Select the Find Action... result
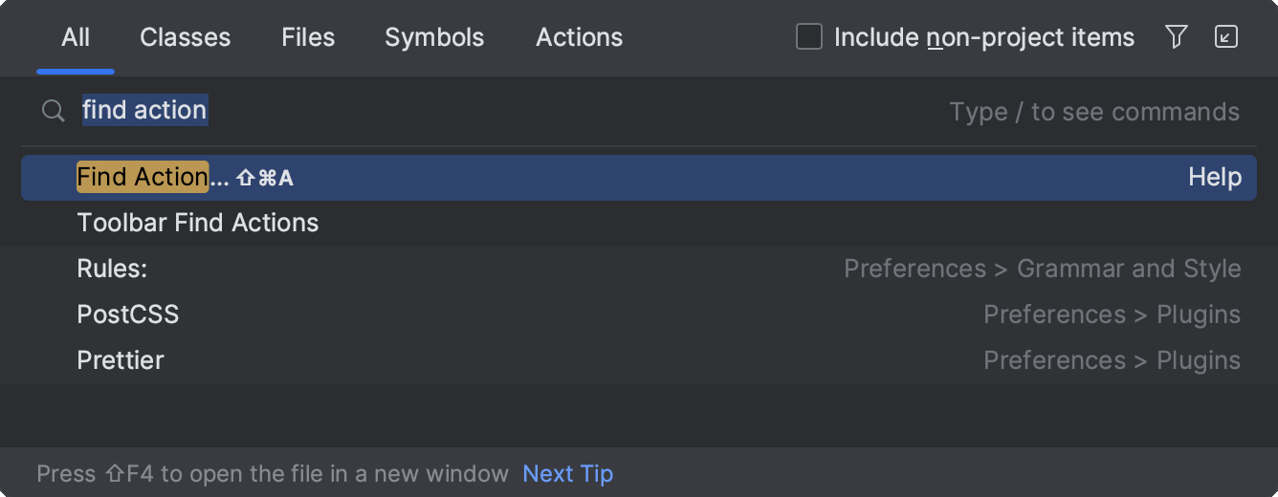Viewport: 1278px width, 497px height. click(639, 177)
